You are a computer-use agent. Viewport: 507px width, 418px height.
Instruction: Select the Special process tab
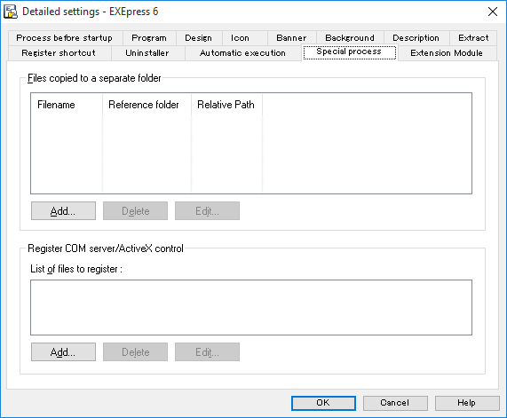pyautogui.click(x=349, y=52)
